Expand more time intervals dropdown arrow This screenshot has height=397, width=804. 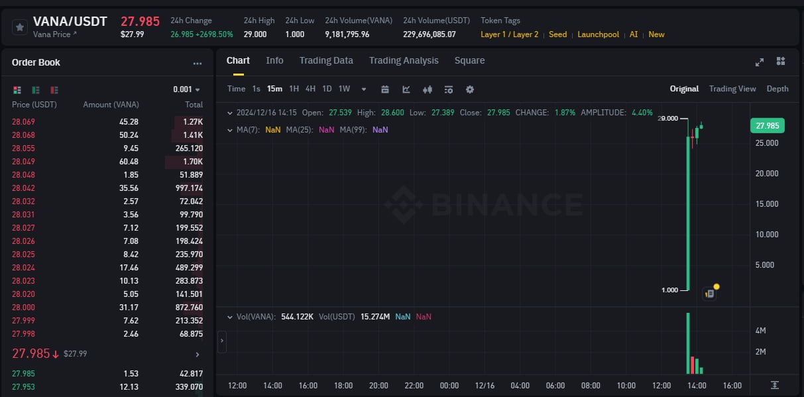tap(363, 89)
